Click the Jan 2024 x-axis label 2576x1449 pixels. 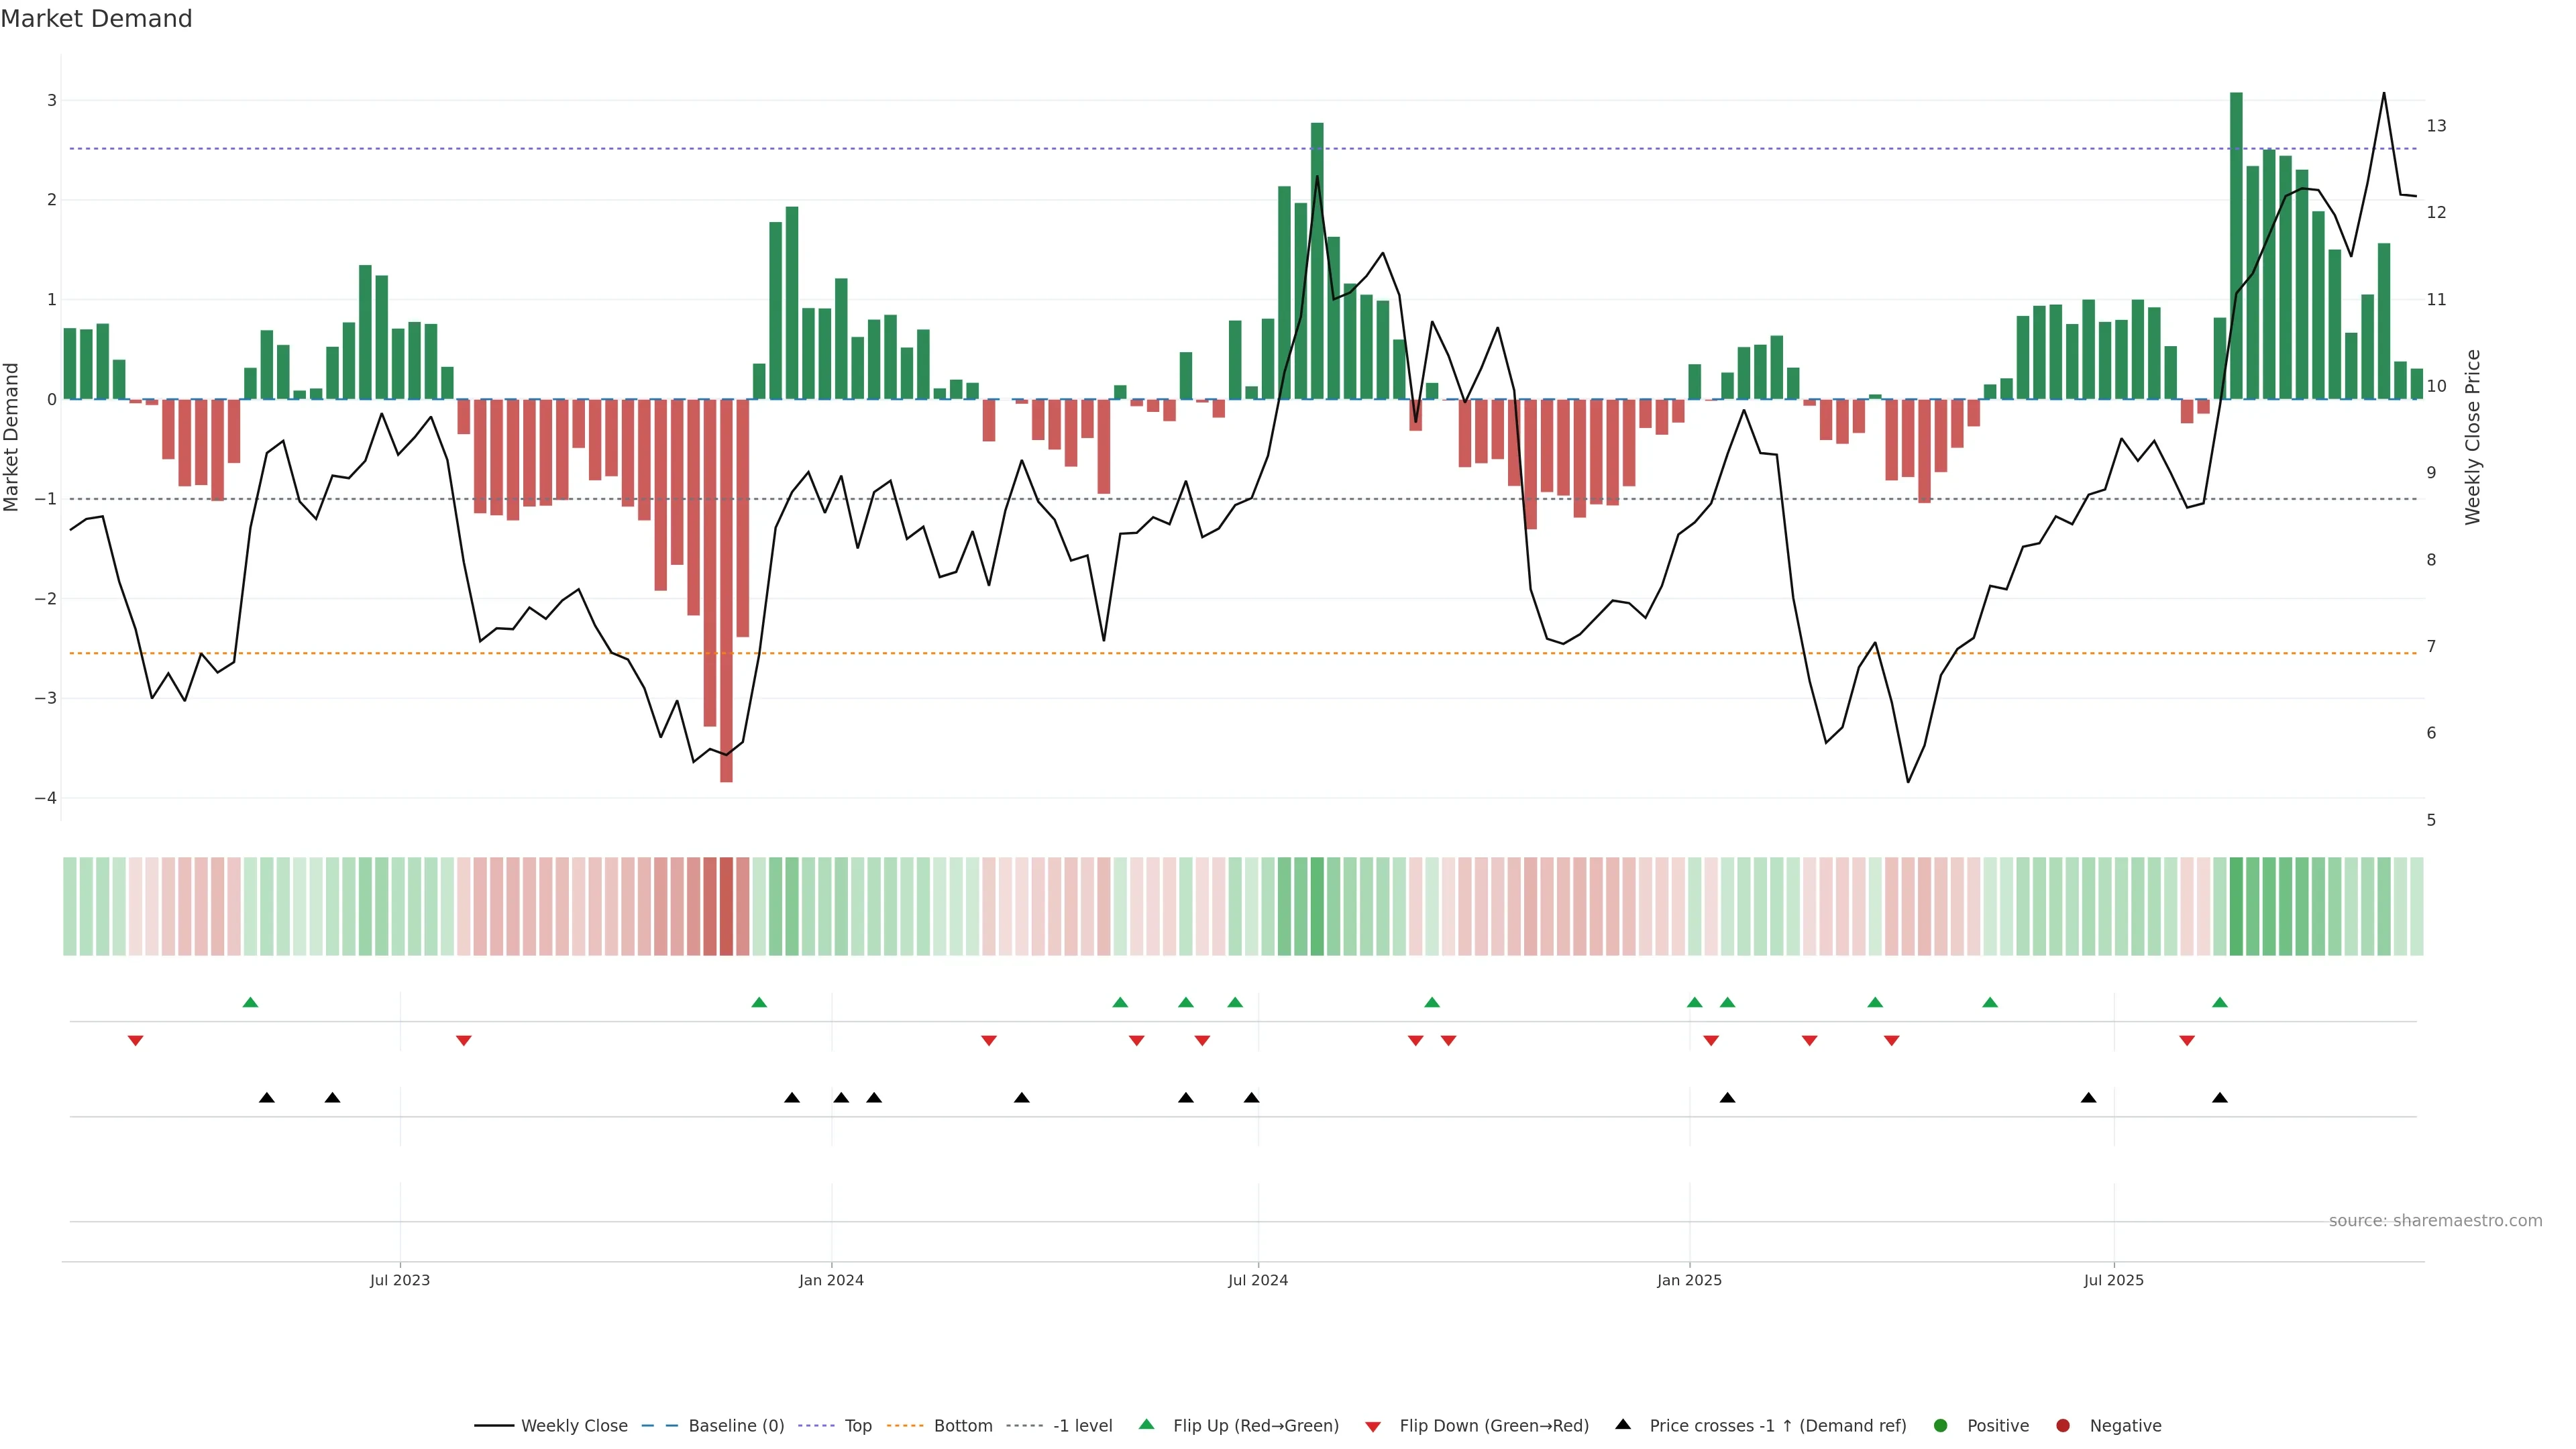pos(831,1280)
